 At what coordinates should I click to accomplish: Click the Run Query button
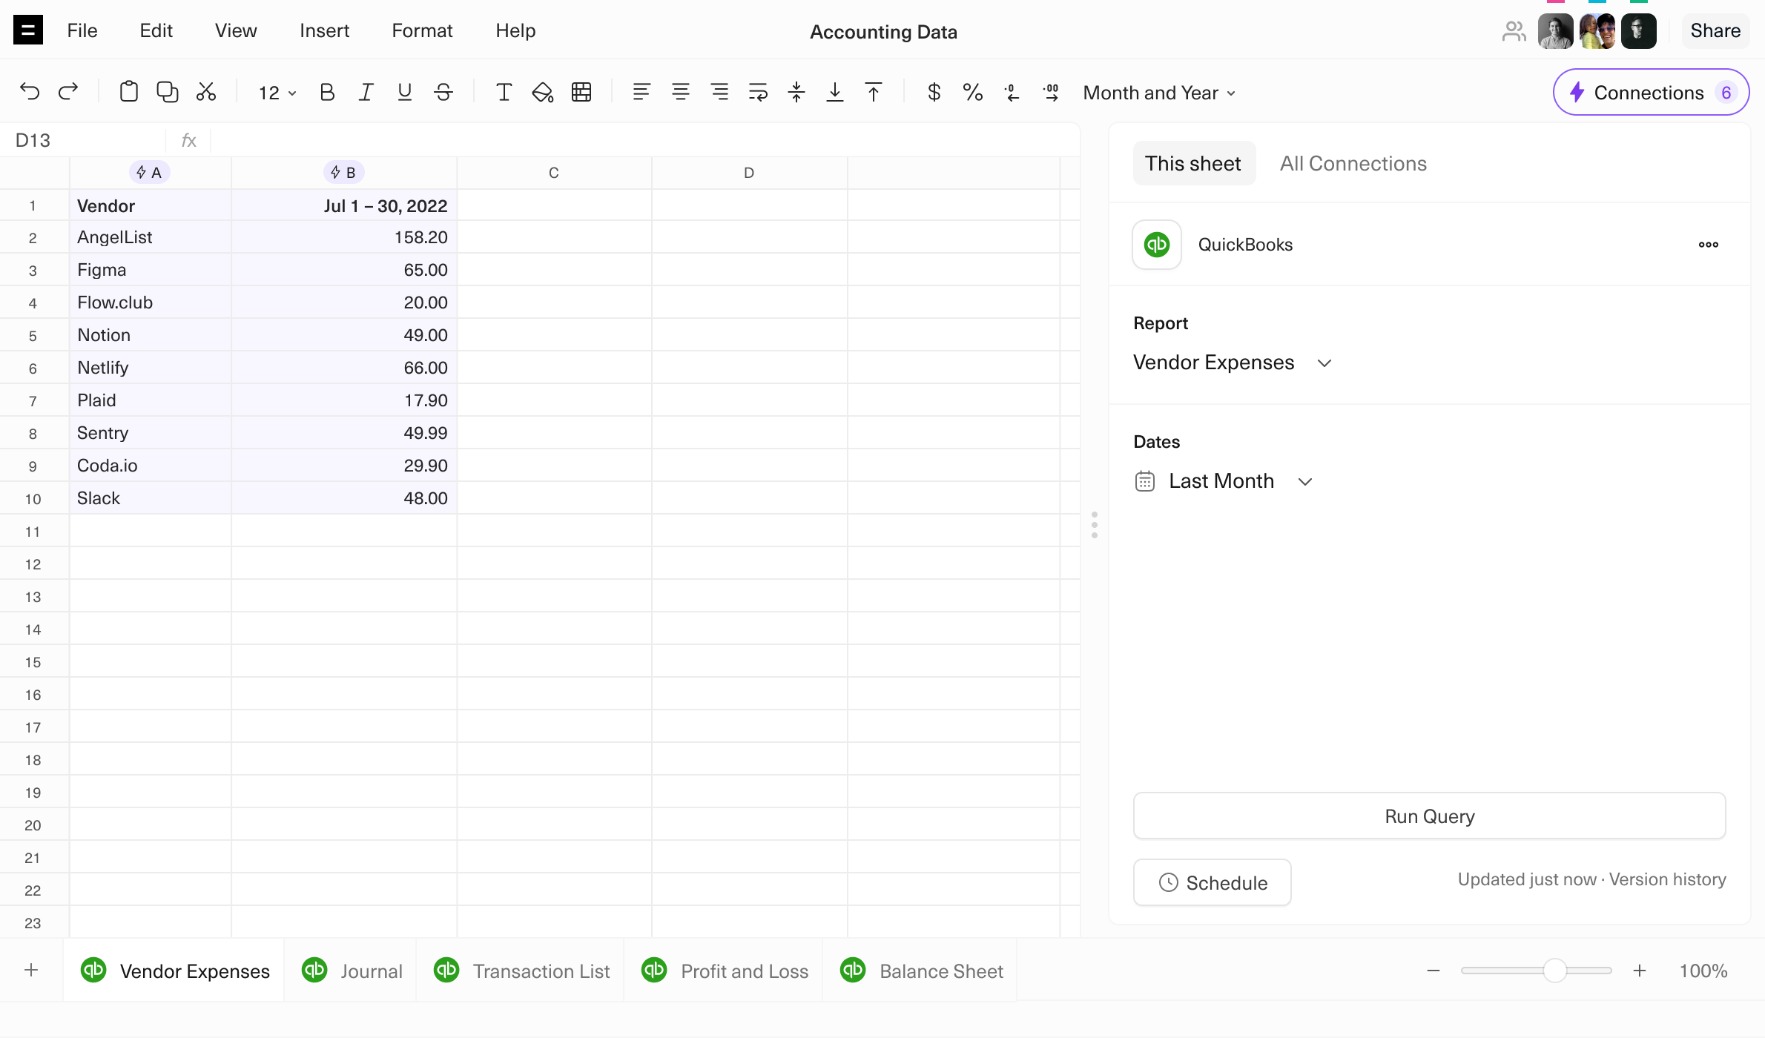coord(1429,816)
